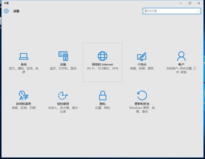This screenshot has width=205, height=159.
Task: Maximize the 设置 window
Action: 190,3
